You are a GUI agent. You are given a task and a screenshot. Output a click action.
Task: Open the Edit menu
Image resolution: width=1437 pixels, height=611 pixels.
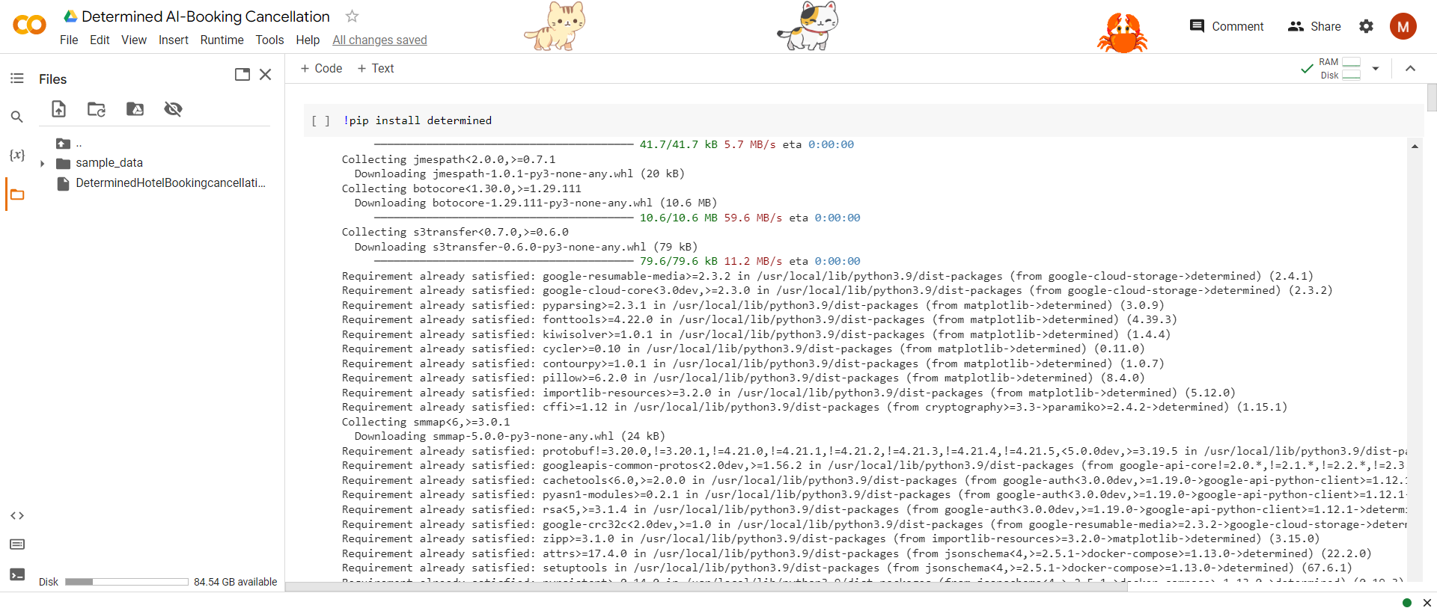coord(100,40)
